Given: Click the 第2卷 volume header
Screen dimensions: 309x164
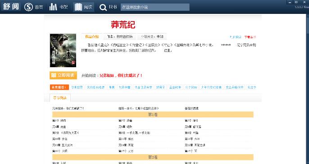Looking at the screenshot, I should pos(153,157).
